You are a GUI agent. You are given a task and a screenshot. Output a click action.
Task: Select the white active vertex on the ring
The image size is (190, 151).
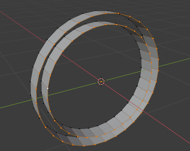pos(48,88)
